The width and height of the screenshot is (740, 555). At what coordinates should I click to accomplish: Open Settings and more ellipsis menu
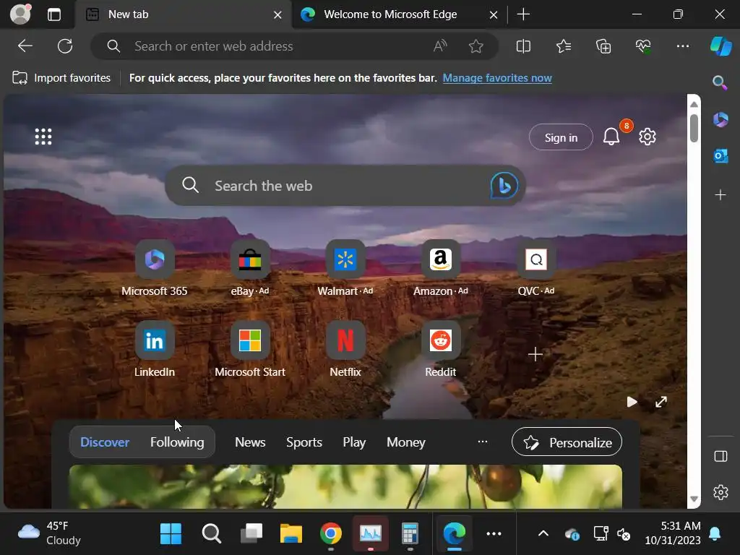[x=682, y=46]
